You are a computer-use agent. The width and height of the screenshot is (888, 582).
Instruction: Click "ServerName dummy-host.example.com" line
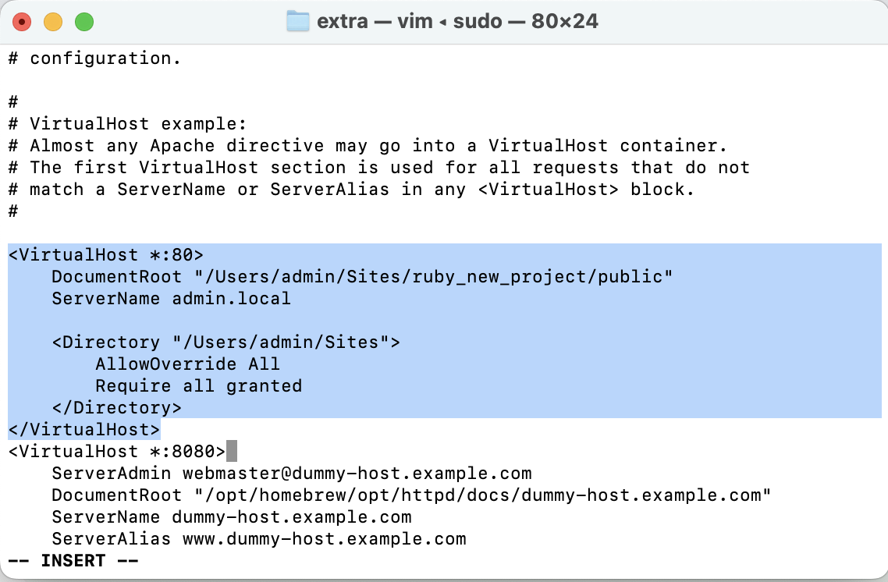tap(231, 517)
